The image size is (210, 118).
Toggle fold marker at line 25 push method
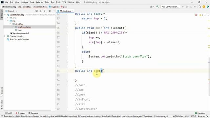(67, 28)
